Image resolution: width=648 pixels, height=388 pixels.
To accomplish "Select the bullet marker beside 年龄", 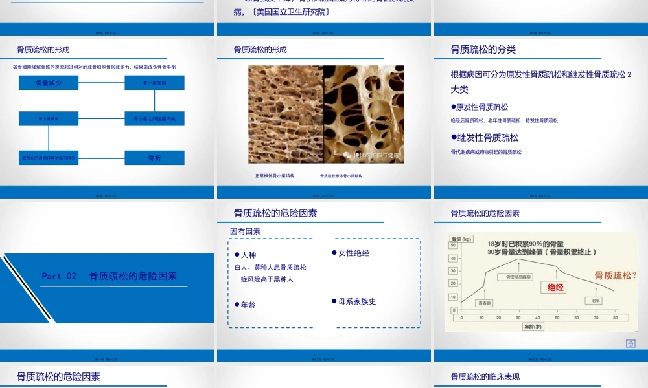I will (235, 304).
